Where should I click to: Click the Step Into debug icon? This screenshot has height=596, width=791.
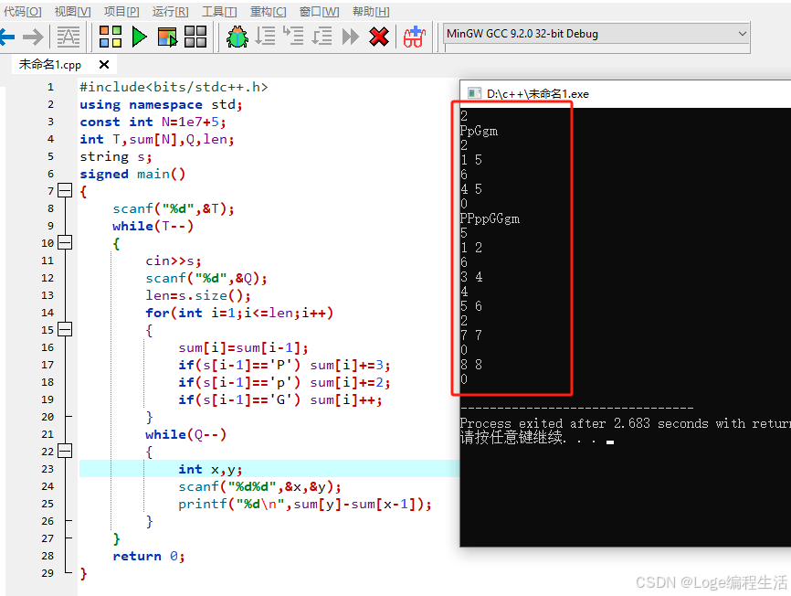point(293,37)
